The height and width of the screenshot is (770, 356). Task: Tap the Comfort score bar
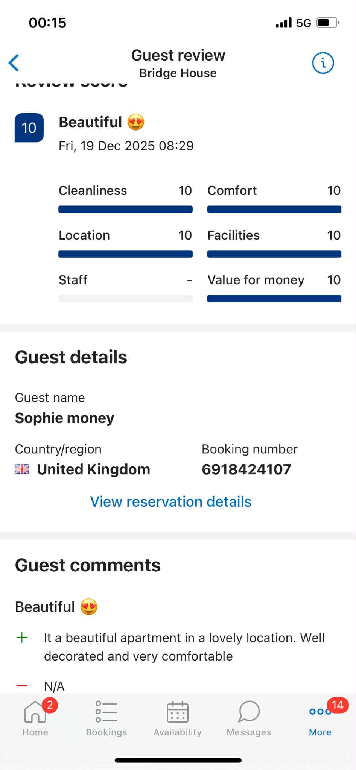point(274,210)
